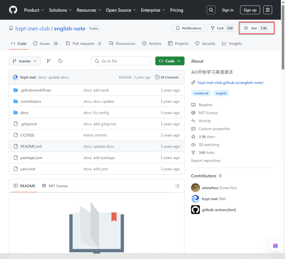View tags using the tag icon
This screenshot has width=285, height=259.
point(60,61)
